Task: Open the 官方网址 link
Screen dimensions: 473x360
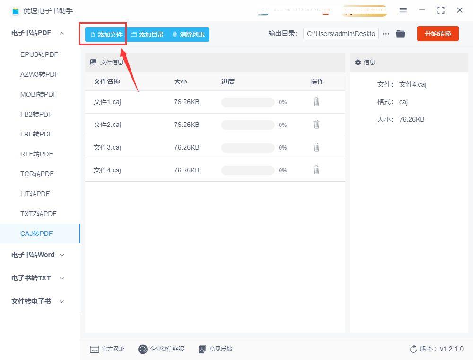Action: (x=107, y=349)
